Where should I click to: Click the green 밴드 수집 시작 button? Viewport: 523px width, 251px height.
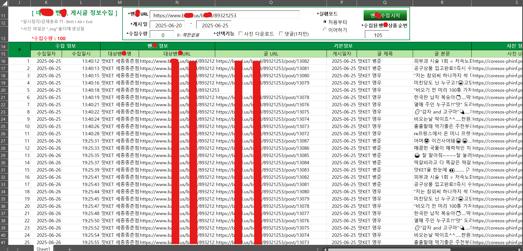tap(385, 15)
